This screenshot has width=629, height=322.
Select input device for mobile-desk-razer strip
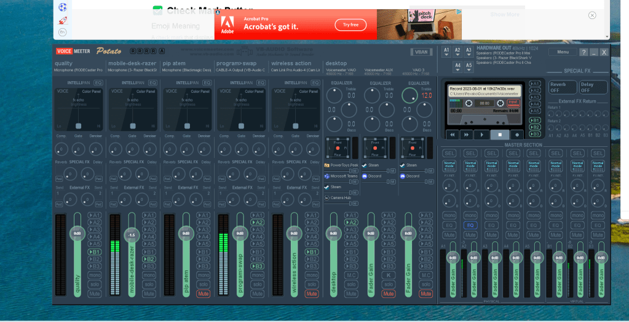tap(132, 70)
